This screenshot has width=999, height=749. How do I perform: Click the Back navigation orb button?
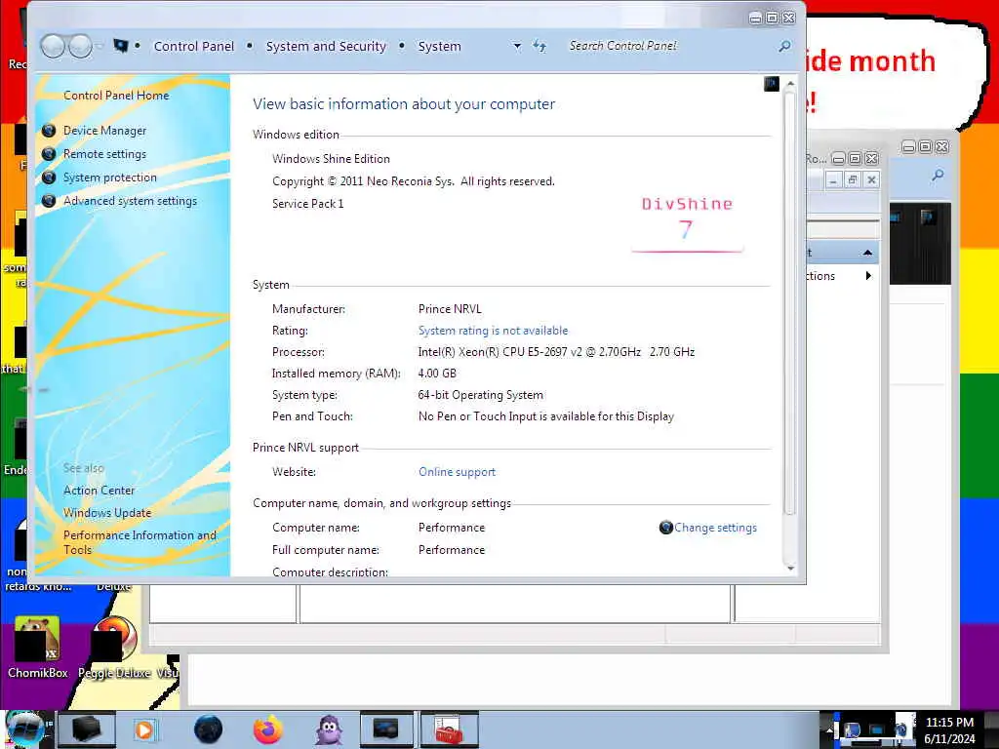[53, 46]
